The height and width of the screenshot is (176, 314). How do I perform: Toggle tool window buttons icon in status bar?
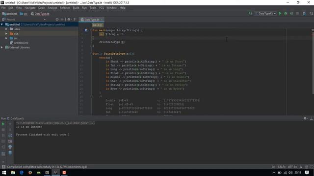3,167
